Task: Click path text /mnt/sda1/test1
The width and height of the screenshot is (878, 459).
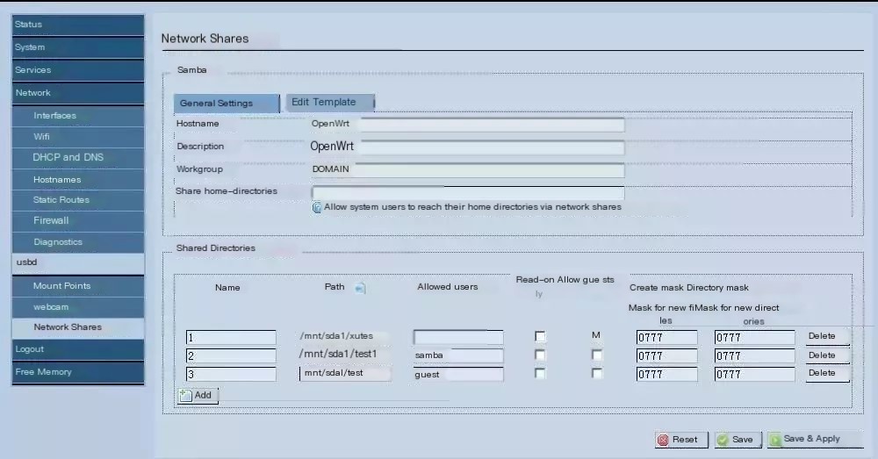Action: pos(338,354)
